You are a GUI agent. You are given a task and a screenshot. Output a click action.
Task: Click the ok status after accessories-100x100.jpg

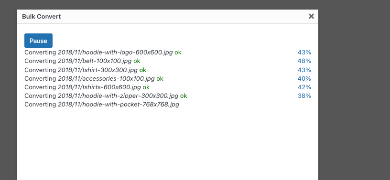160,79
